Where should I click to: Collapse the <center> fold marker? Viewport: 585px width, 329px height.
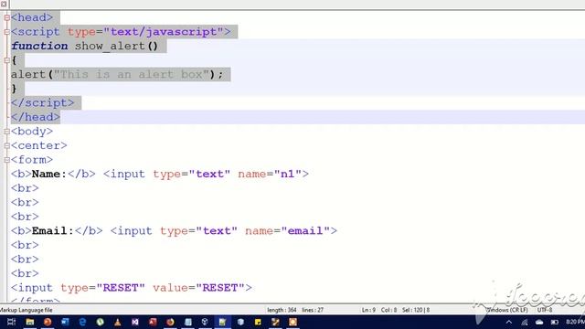(6, 145)
